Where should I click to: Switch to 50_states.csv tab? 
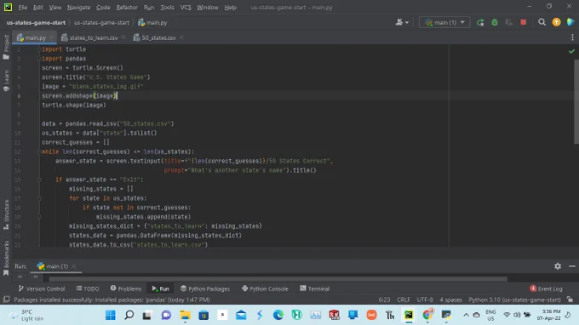pos(158,37)
